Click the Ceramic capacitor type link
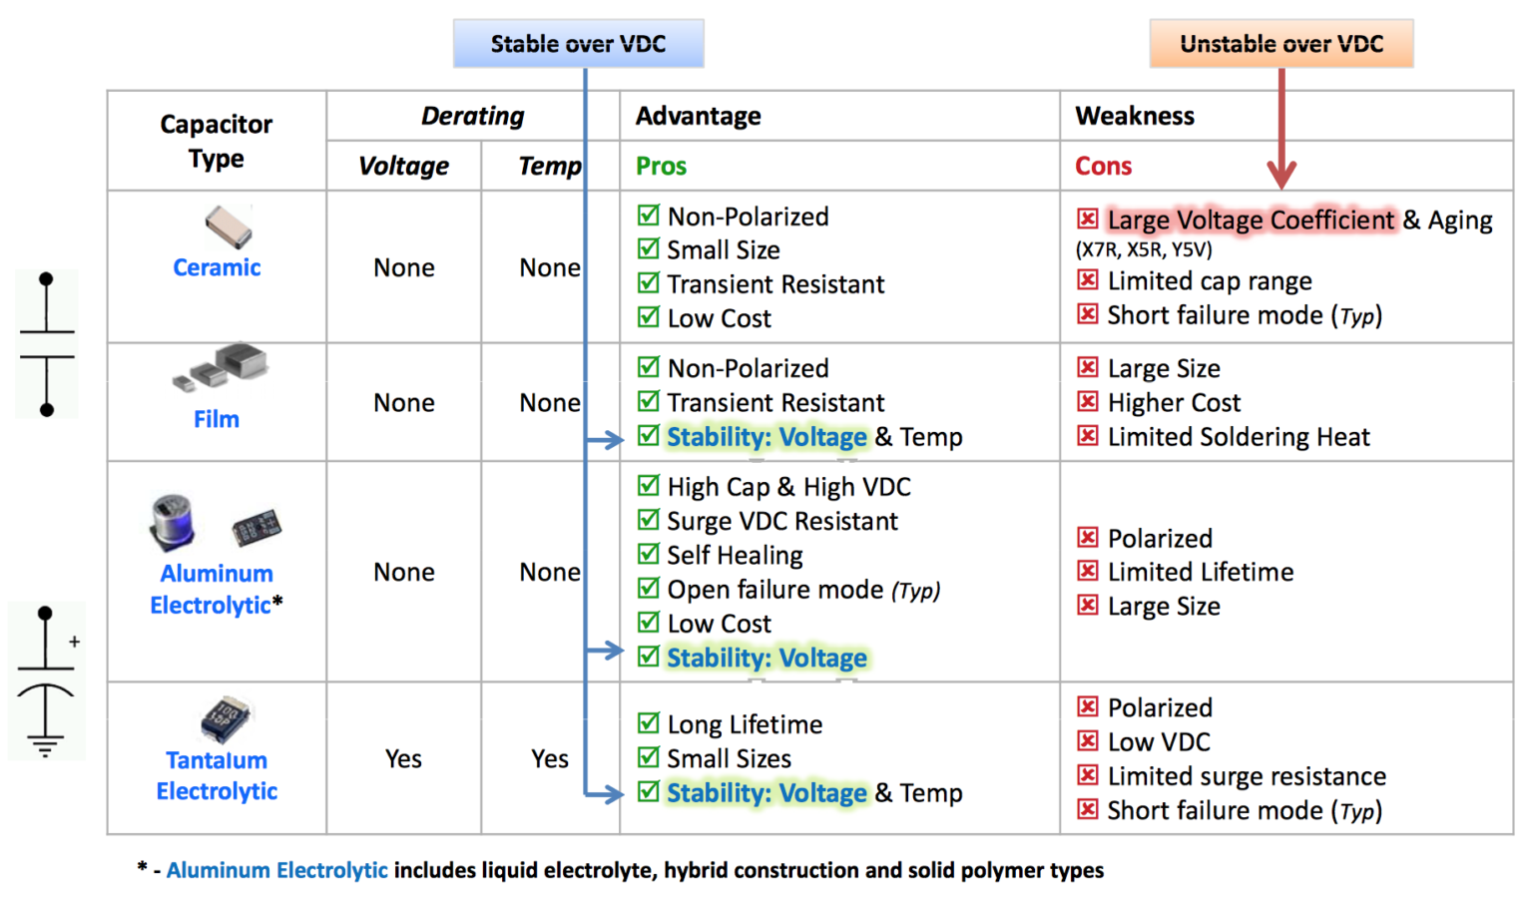The image size is (1533, 899). click(217, 267)
